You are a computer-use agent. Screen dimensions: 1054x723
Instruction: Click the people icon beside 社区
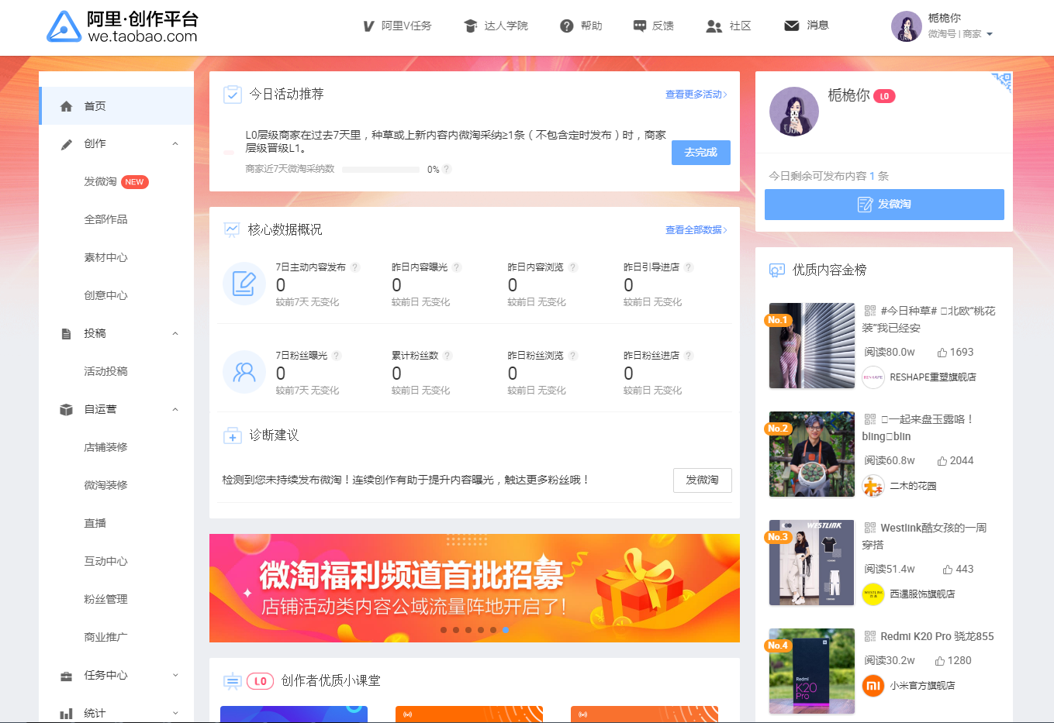click(714, 26)
